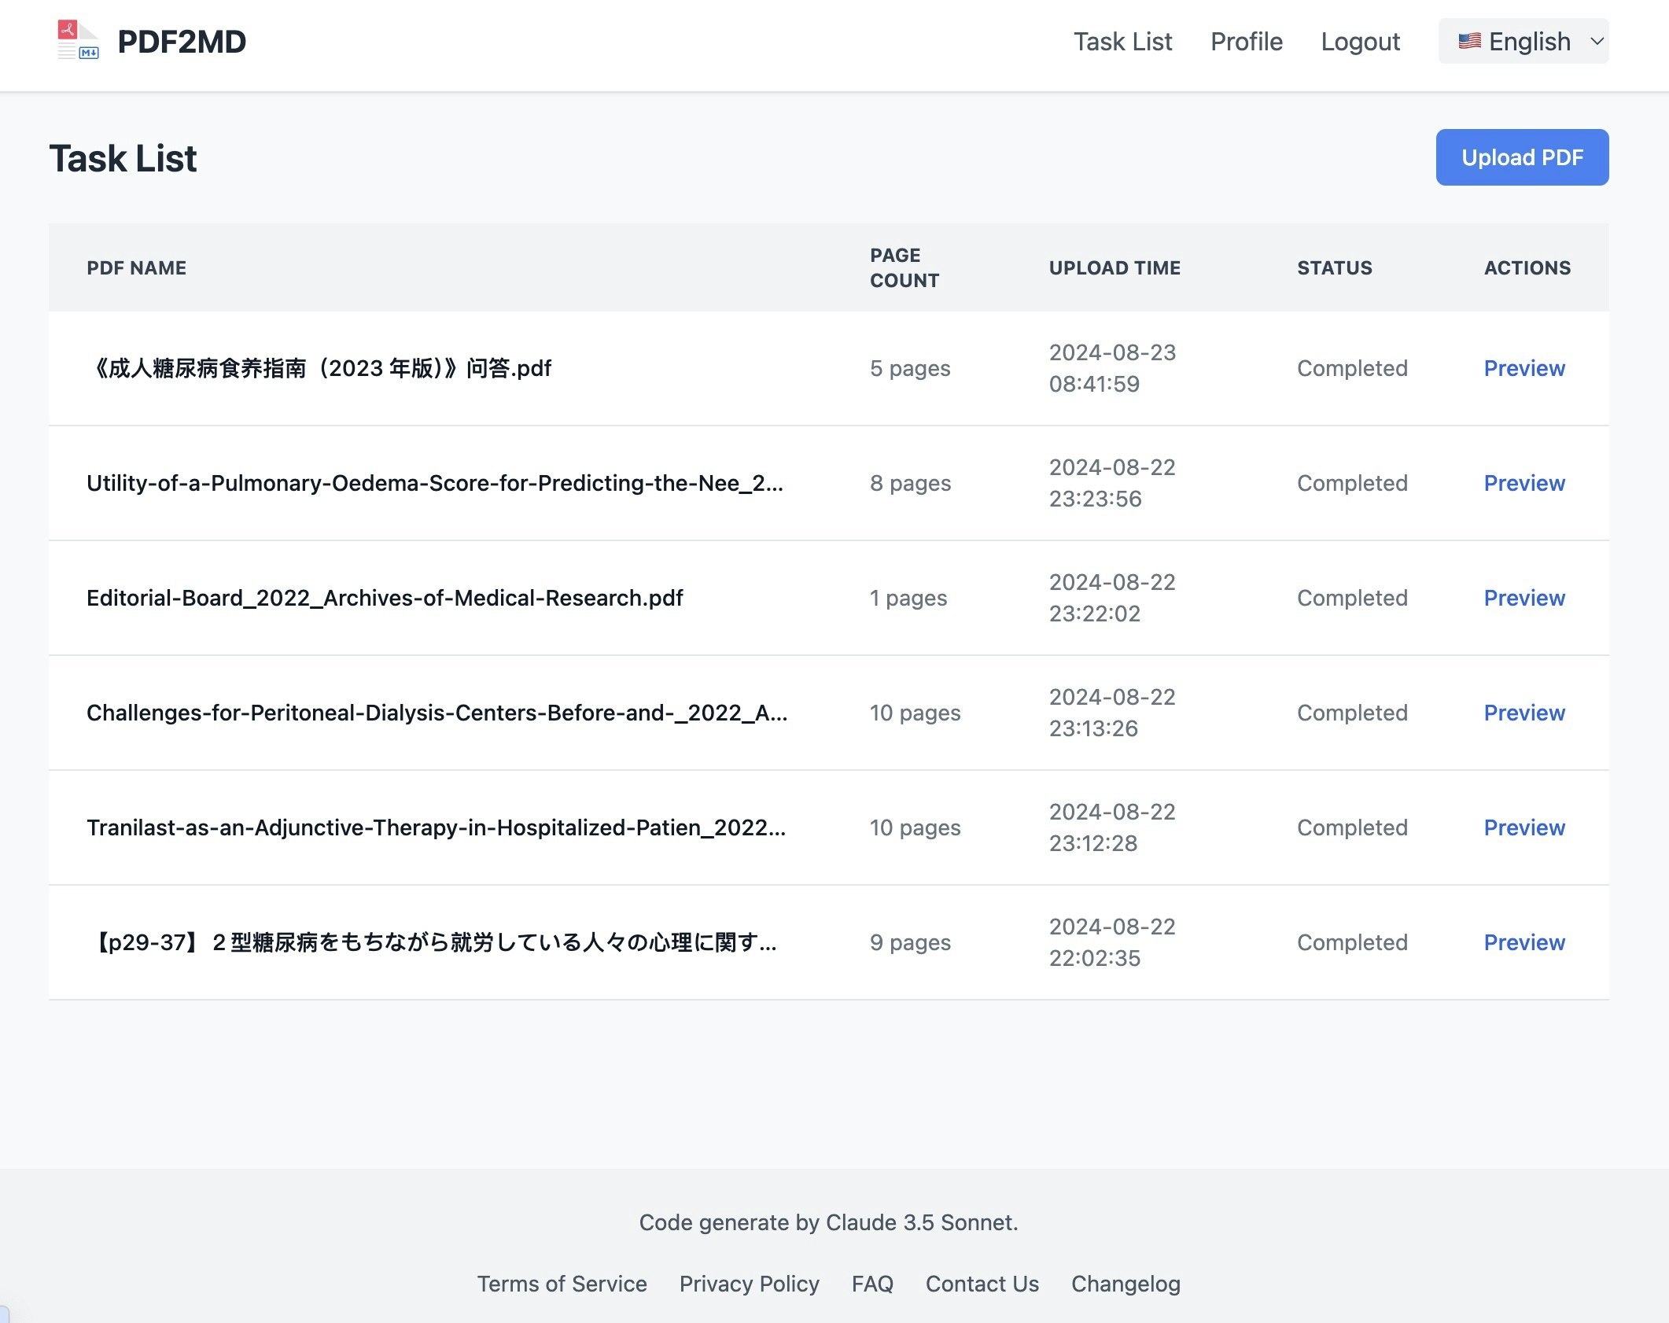Image resolution: width=1669 pixels, height=1323 pixels.
Task: Click the '5 pages' cell
Action: tap(910, 368)
